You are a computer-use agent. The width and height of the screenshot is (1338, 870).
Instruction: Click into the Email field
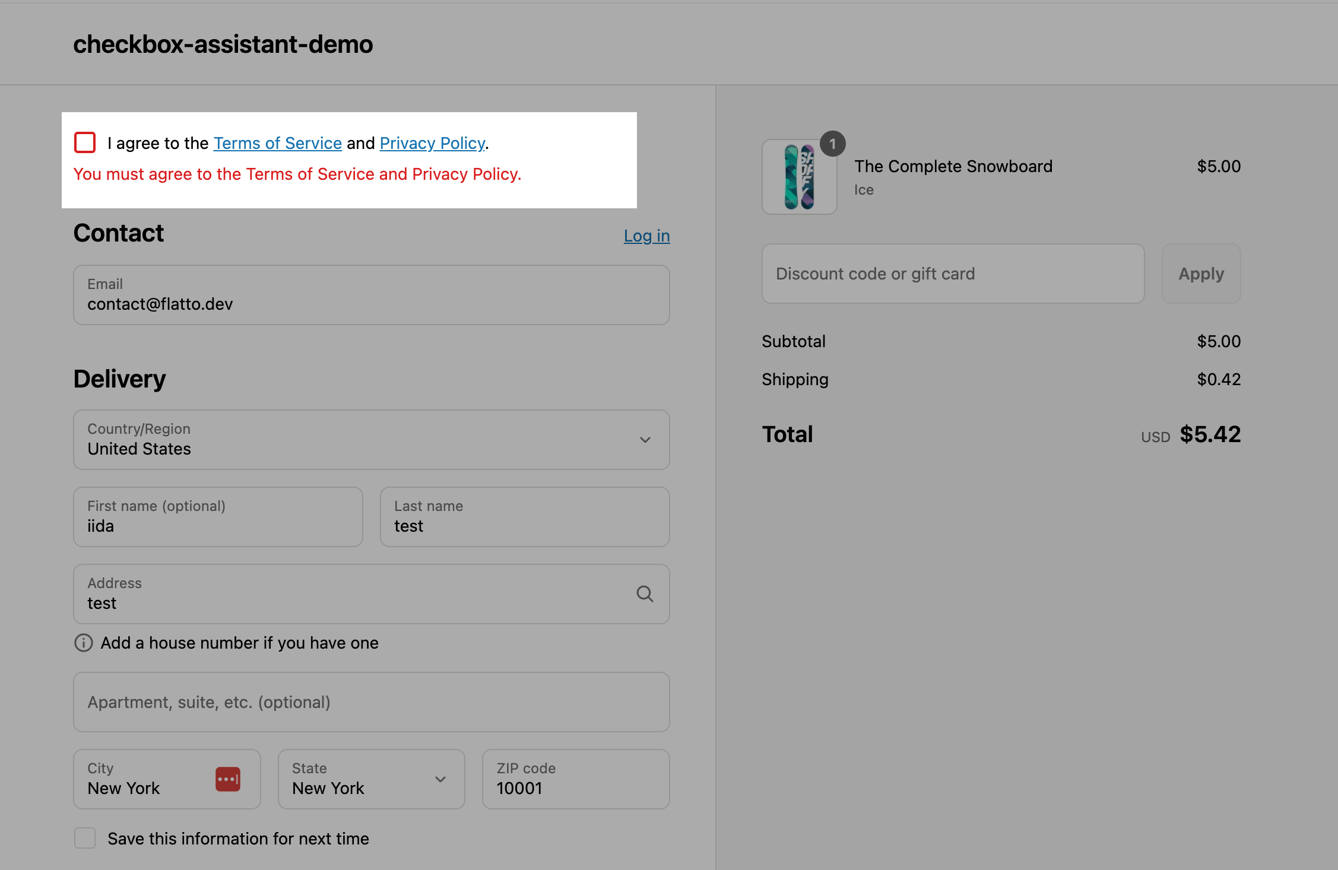pyautogui.click(x=371, y=295)
